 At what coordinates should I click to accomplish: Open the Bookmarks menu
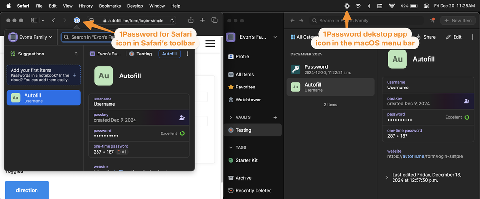pyautogui.click(x=110, y=6)
